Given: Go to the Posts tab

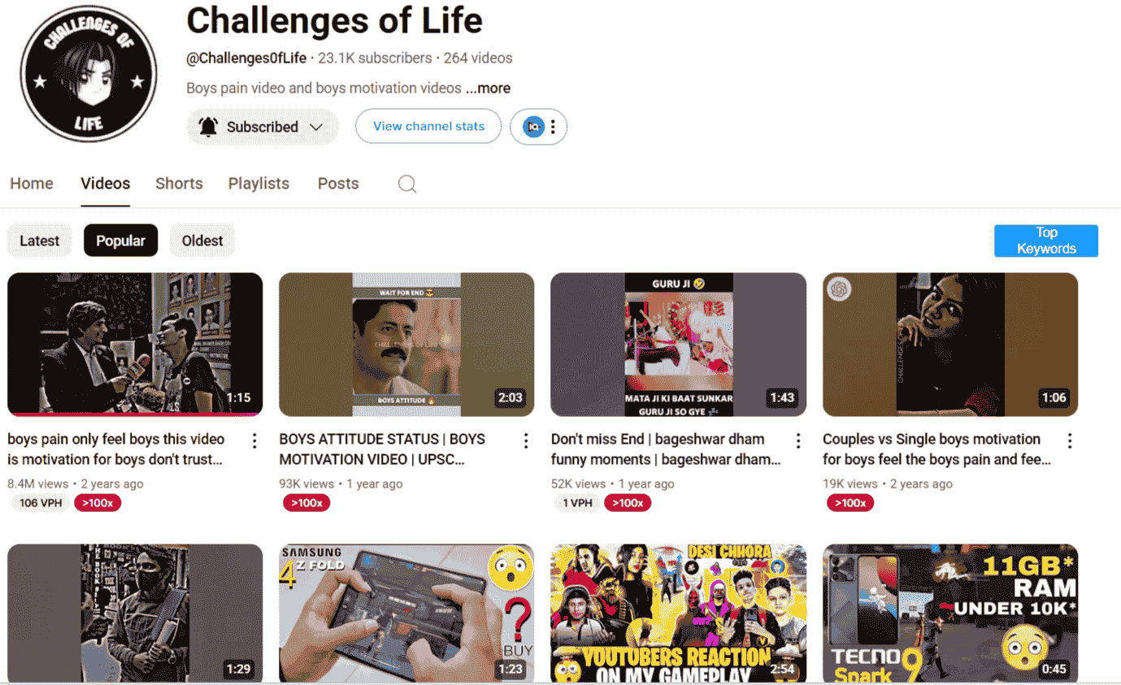Looking at the screenshot, I should tap(338, 184).
